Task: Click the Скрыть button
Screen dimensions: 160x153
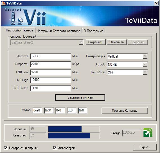Action: point(145,147)
